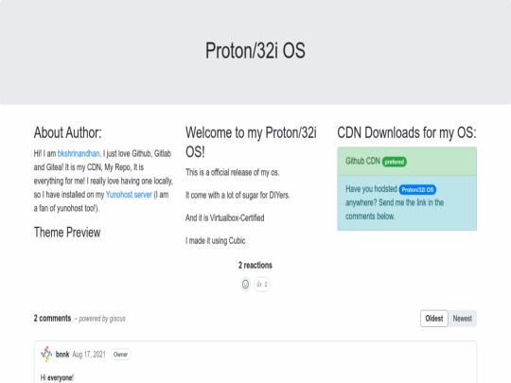Viewport: 511px width, 383px height.
Task: Sort comments by Oldest
Action: tap(434, 318)
